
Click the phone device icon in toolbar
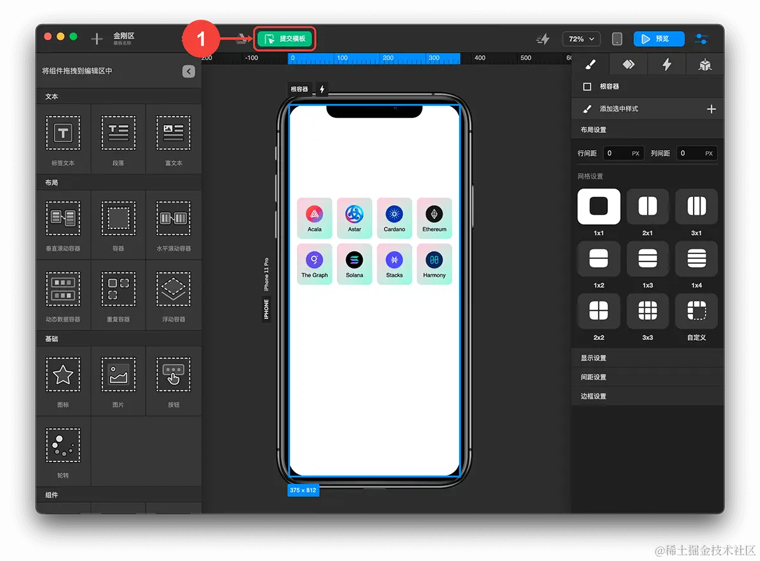tap(617, 39)
